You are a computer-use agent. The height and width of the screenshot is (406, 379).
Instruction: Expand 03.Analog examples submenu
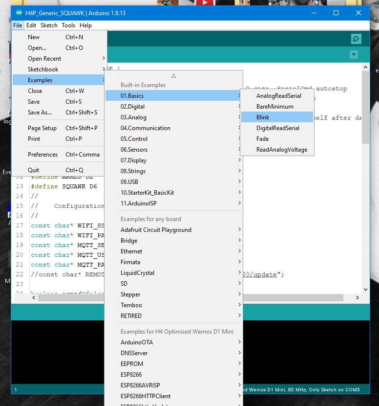pos(174,117)
